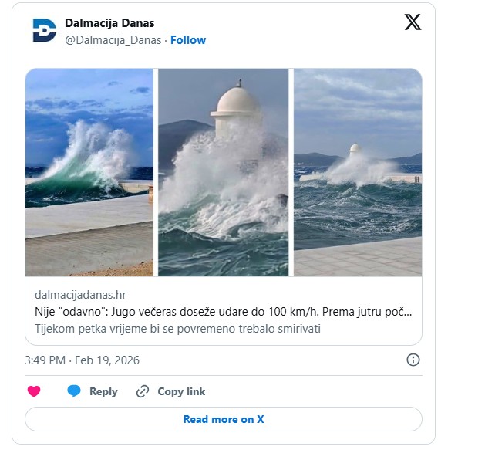Click the Dalmacija Danas profile avatar
The width and height of the screenshot is (485, 460).
coord(44,31)
